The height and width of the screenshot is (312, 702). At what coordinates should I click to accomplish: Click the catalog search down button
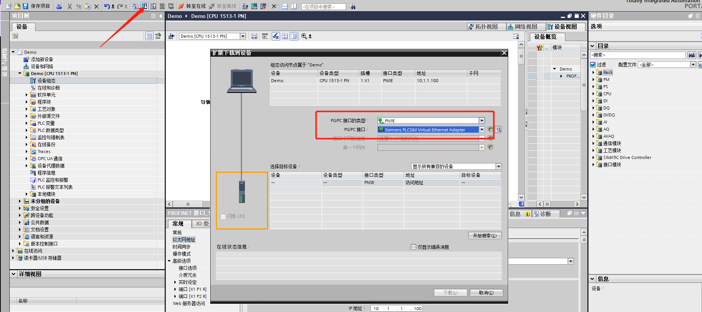click(692, 55)
